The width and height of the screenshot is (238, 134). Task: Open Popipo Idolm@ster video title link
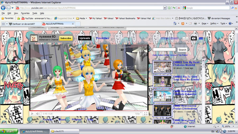185,107
